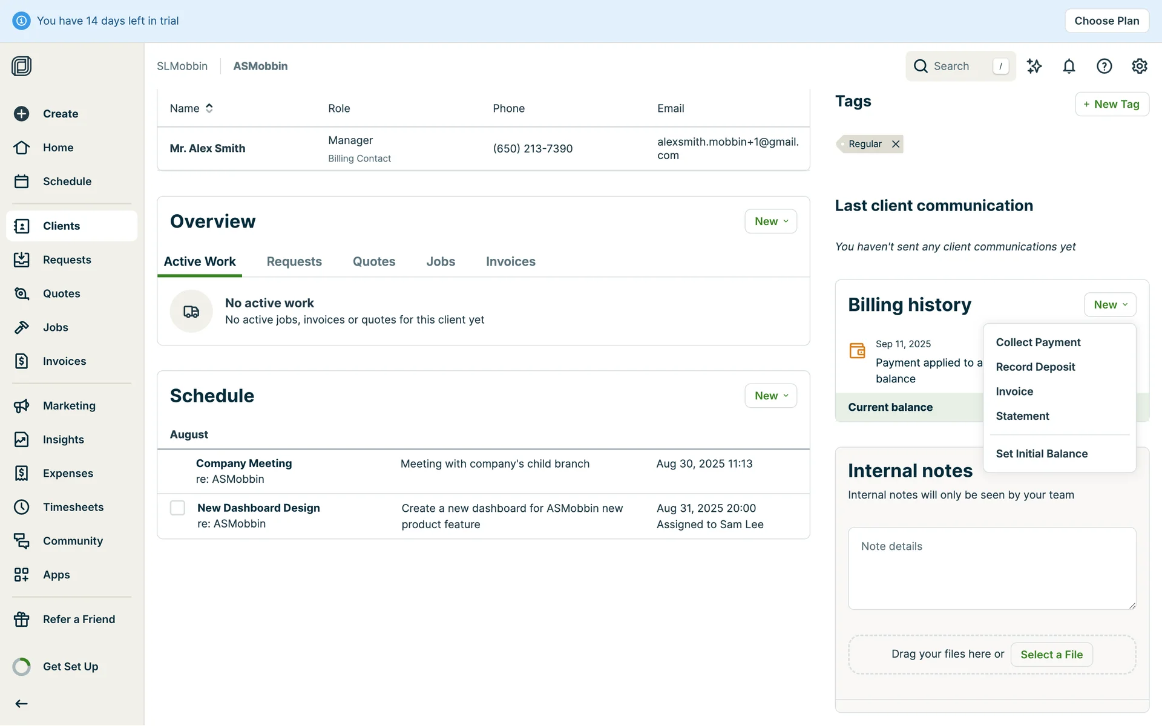This screenshot has height=726, width=1162.
Task: Click the Select a File button
Action: (1051, 655)
